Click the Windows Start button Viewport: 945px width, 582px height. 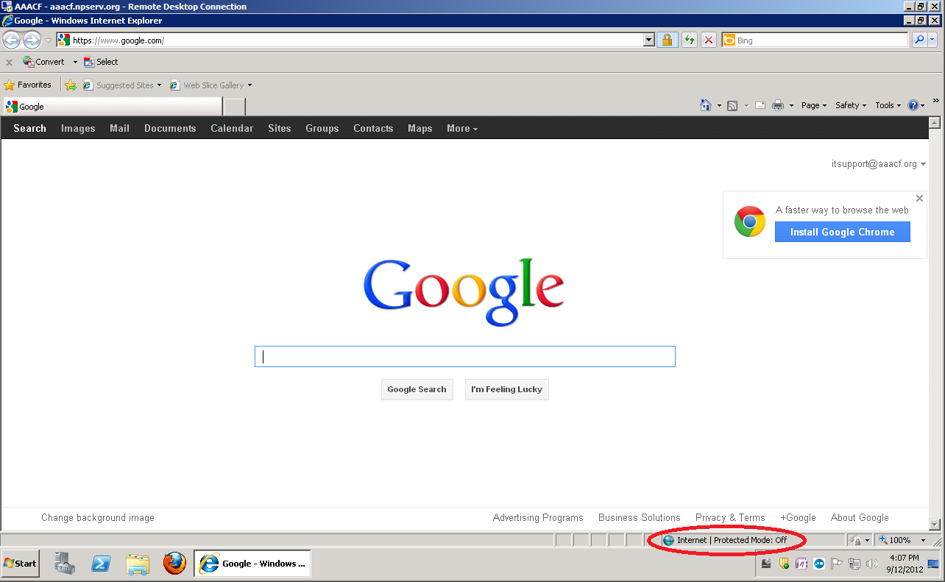point(21,564)
